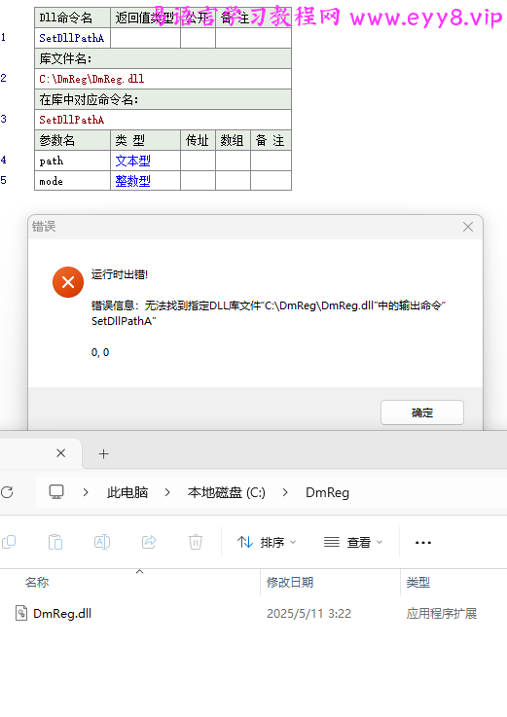This screenshot has width=507, height=717.
Task: Open the 排序 sort dropdown
Action: [267, 542]
